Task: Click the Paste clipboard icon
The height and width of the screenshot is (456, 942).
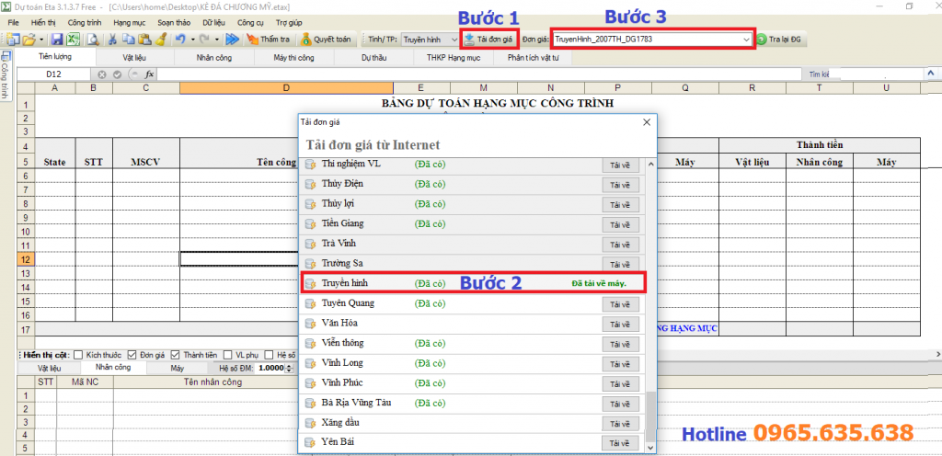Action: coord(144,40)
